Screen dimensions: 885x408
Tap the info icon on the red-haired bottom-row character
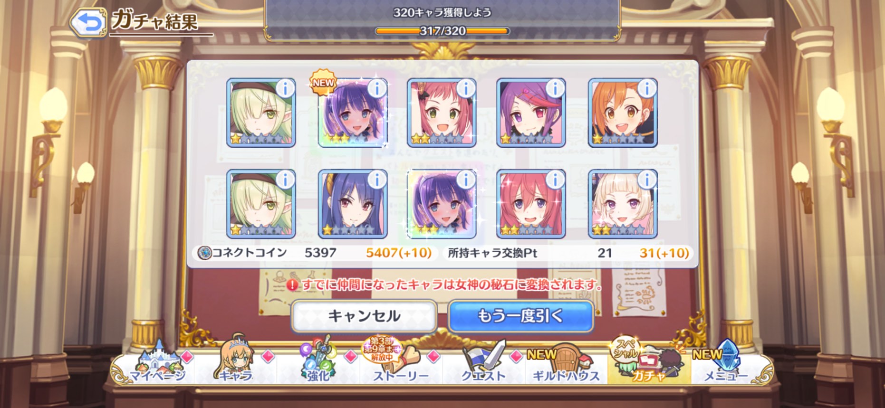(x=555, y=179)
